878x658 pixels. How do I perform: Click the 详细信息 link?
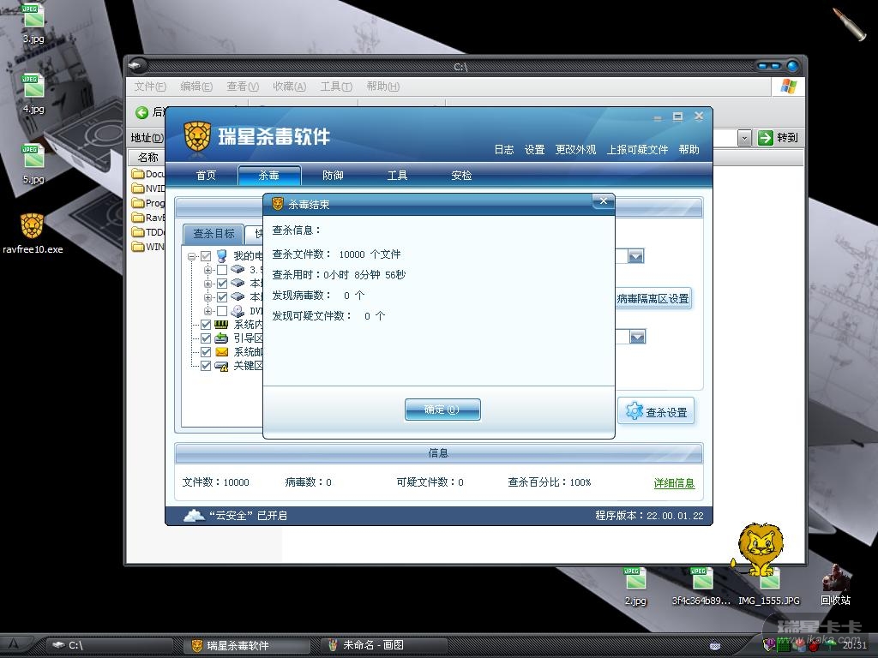[674, 483]
